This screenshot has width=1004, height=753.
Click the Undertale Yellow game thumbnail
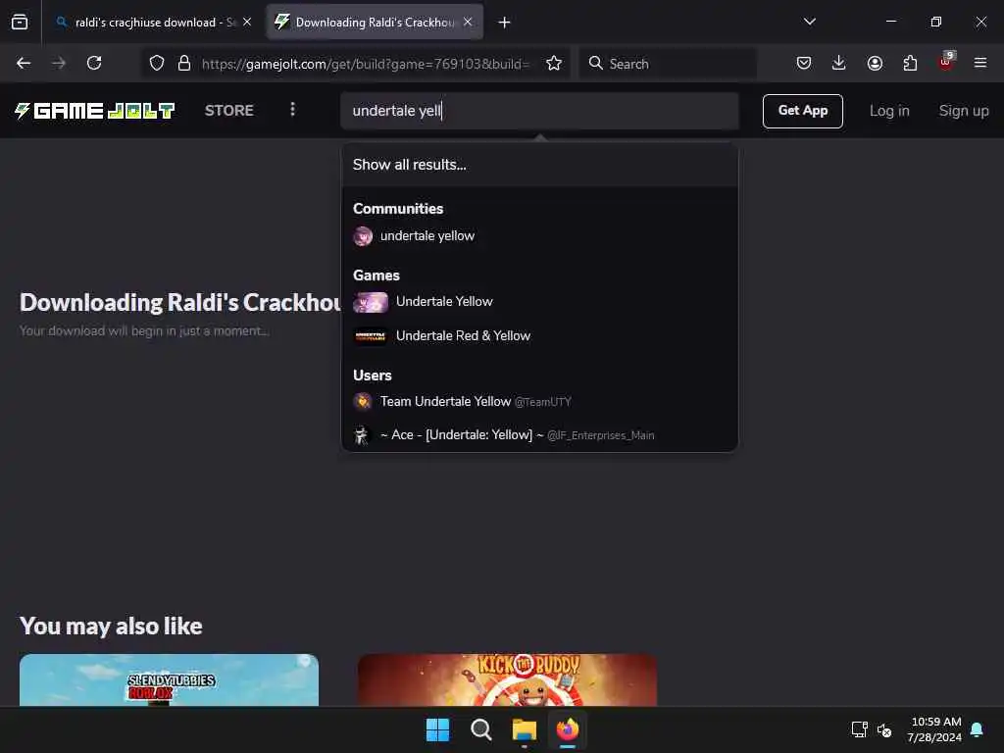pos(371,302)
